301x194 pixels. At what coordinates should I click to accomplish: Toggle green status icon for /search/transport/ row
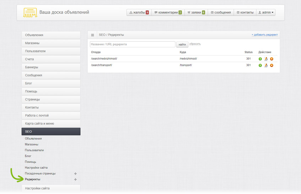(260, 65)
